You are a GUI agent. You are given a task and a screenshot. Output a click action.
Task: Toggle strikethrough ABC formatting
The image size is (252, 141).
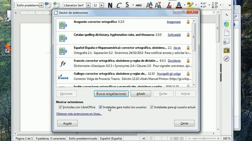pyautogui.click(x=139, y=5)
